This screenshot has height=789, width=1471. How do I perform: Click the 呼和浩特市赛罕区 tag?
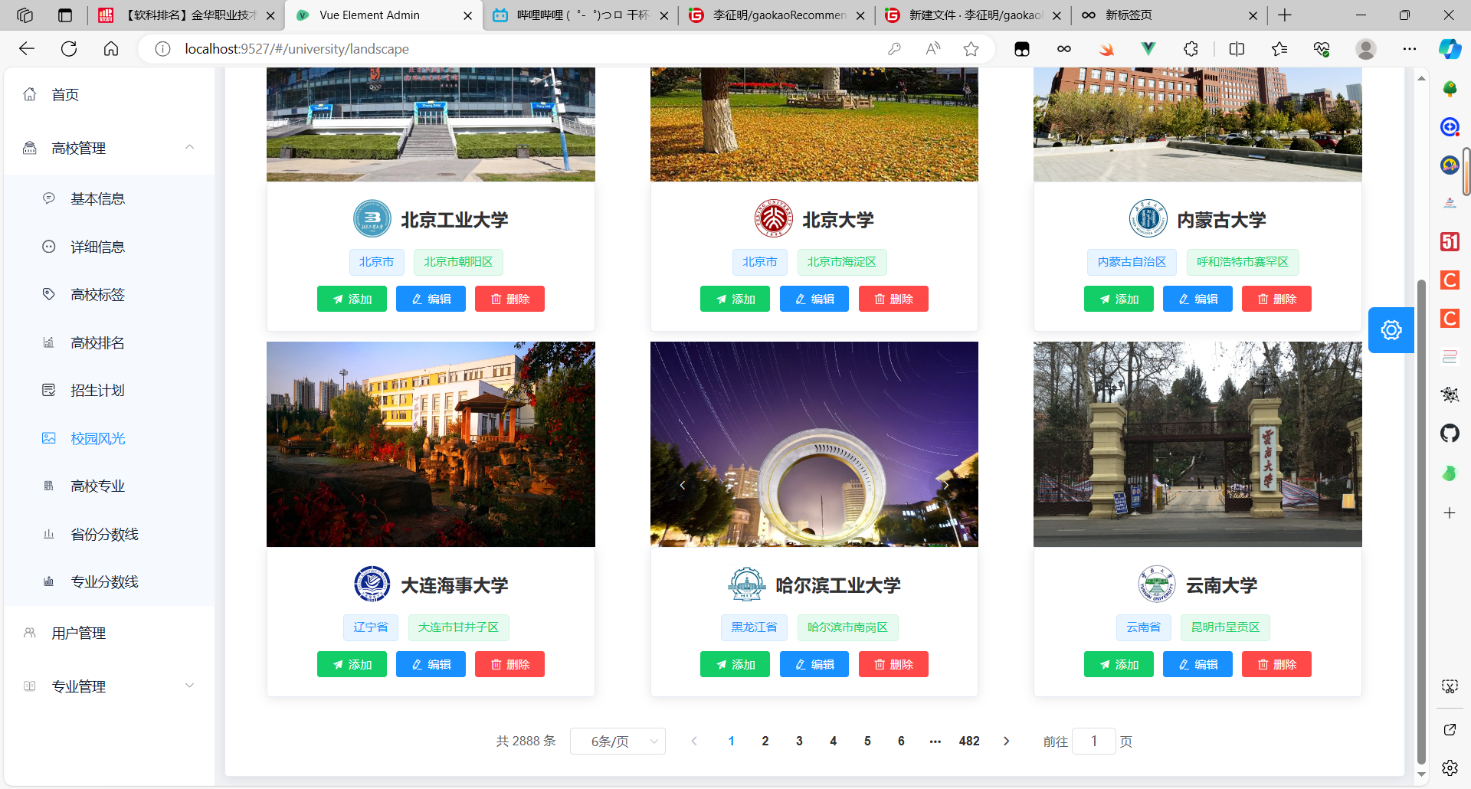pos(1243,262)
